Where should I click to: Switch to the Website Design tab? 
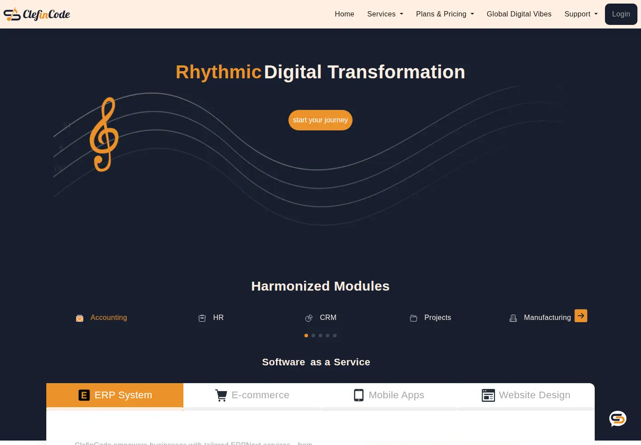pyautogui.click(x=526, y=396)
